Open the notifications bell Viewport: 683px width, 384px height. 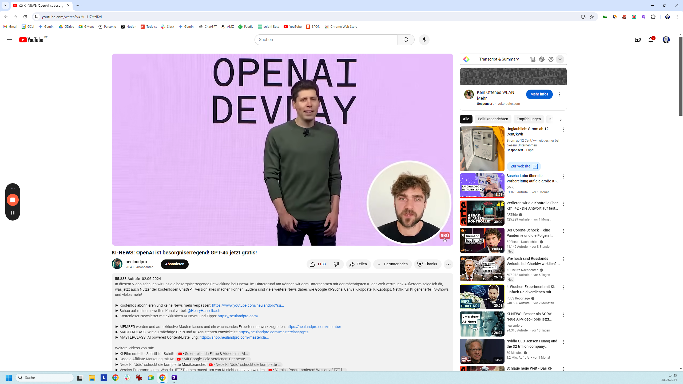coord(651,40)
